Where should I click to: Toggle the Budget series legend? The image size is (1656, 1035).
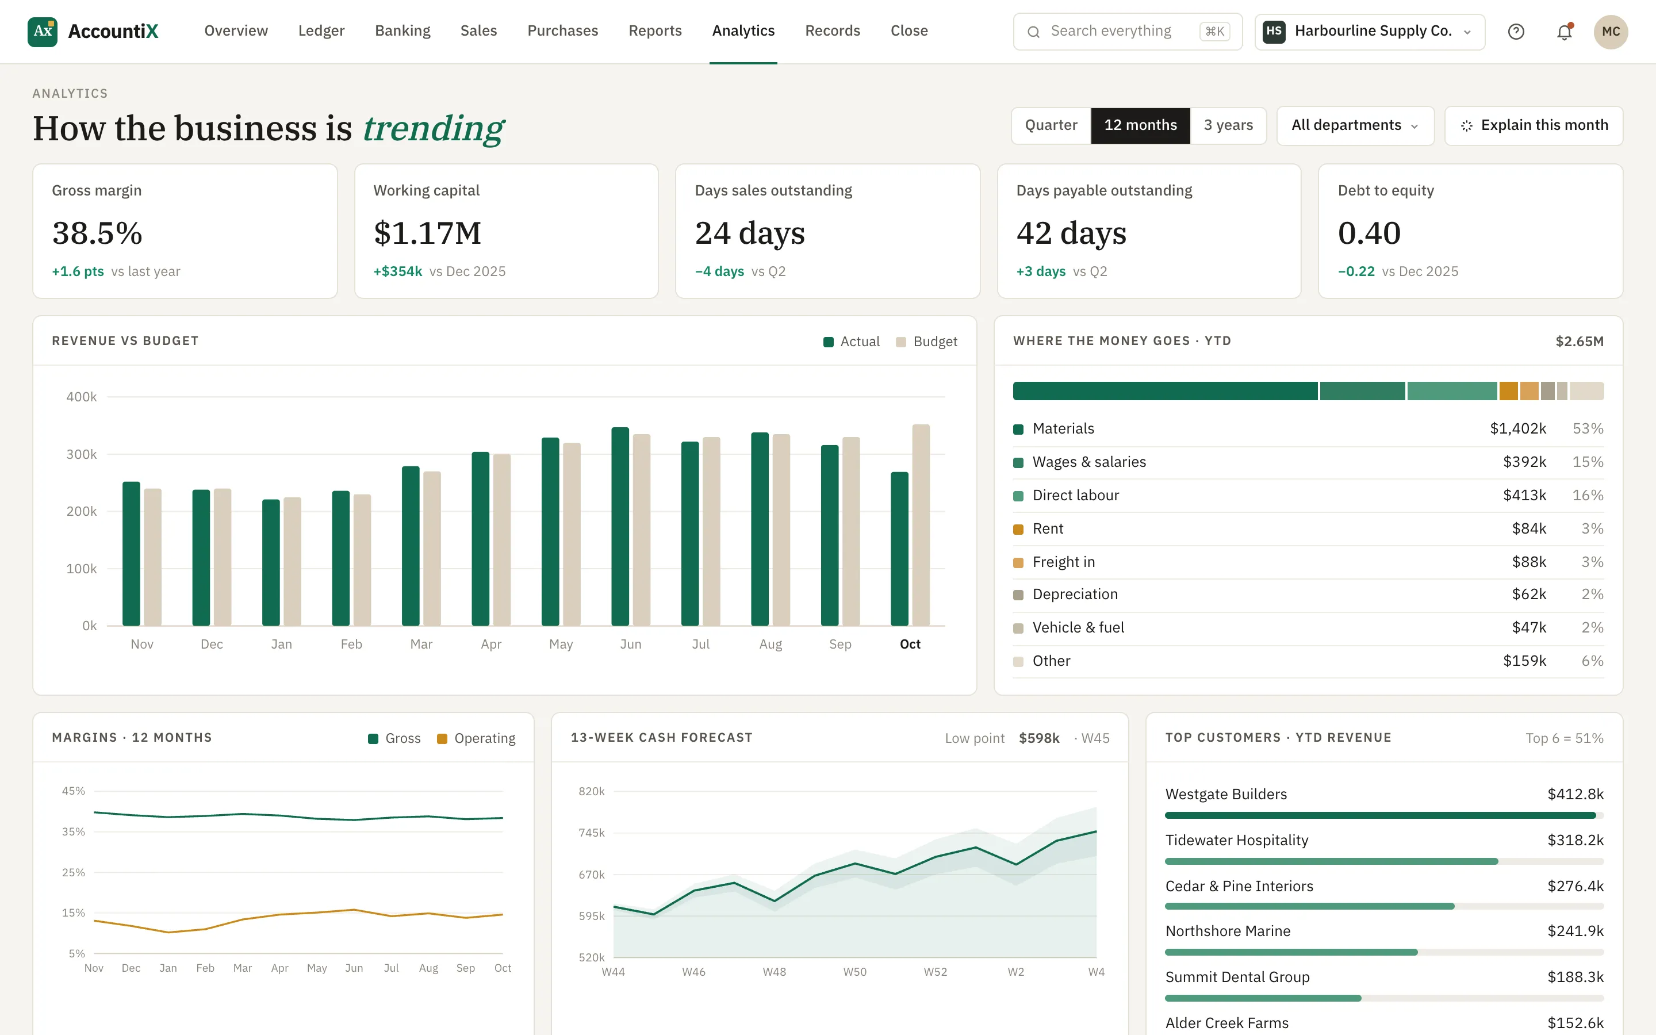click(x=926, y=342)
